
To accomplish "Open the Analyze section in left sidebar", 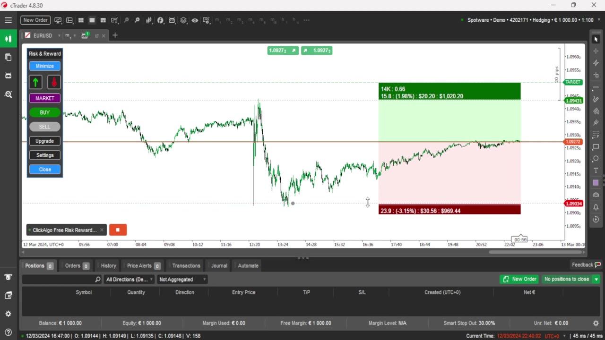I will pos(8,94).
